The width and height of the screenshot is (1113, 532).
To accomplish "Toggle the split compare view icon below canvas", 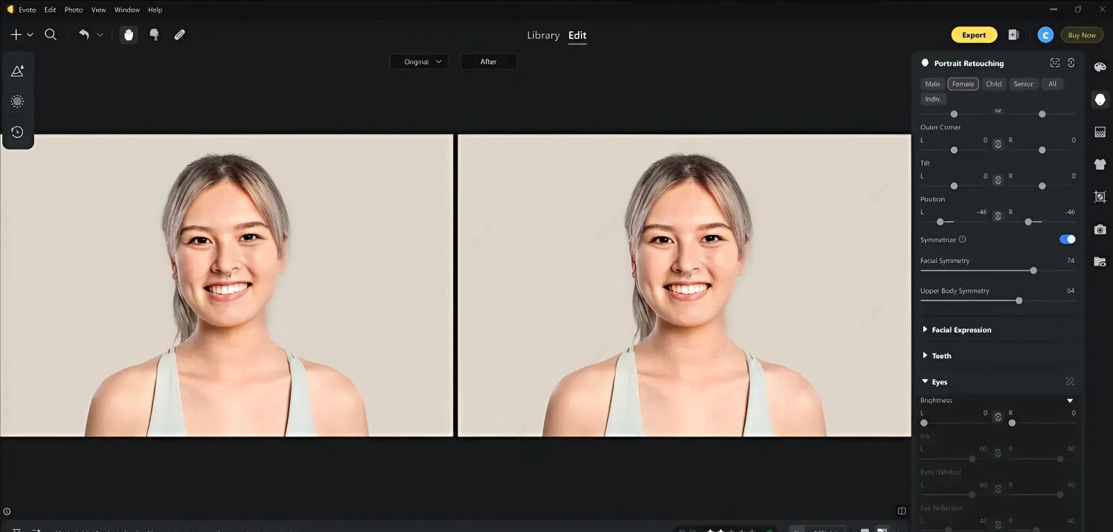I will (902, 511).
